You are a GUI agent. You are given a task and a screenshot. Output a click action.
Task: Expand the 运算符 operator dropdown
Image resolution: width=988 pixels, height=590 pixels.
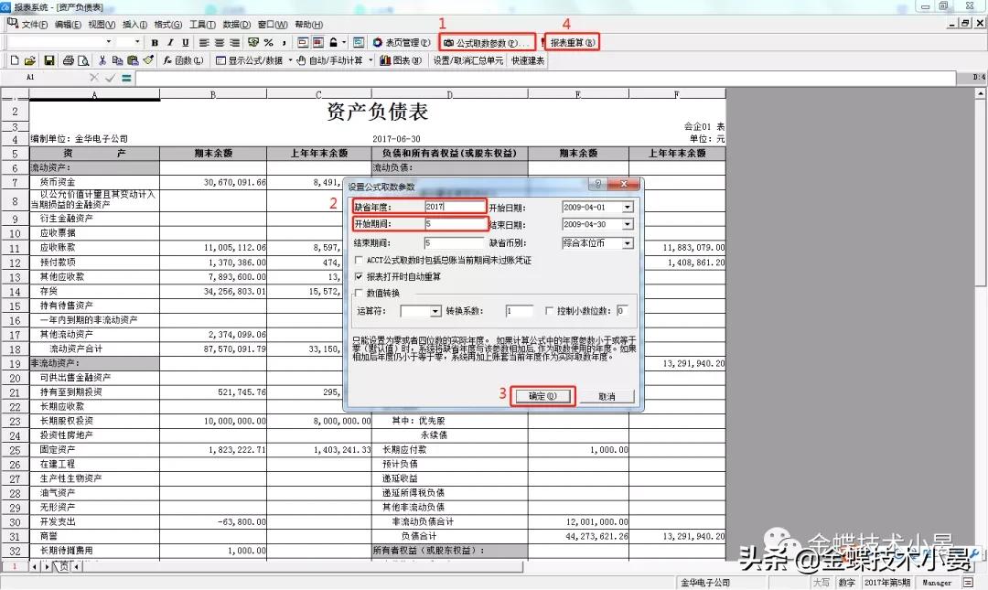tap(436, 309)
